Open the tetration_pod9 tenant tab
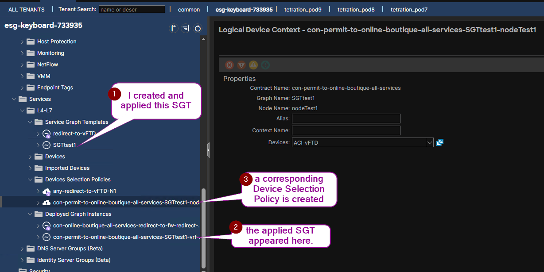 303,9
